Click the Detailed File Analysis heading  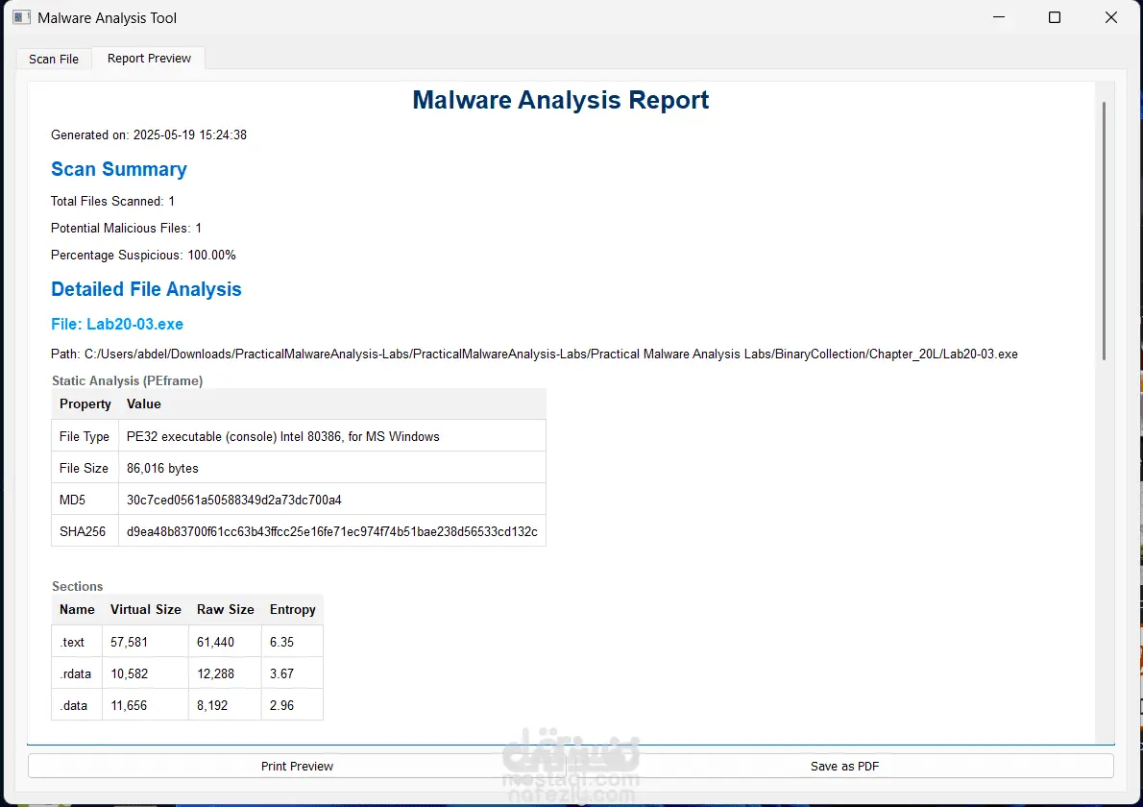146,289
